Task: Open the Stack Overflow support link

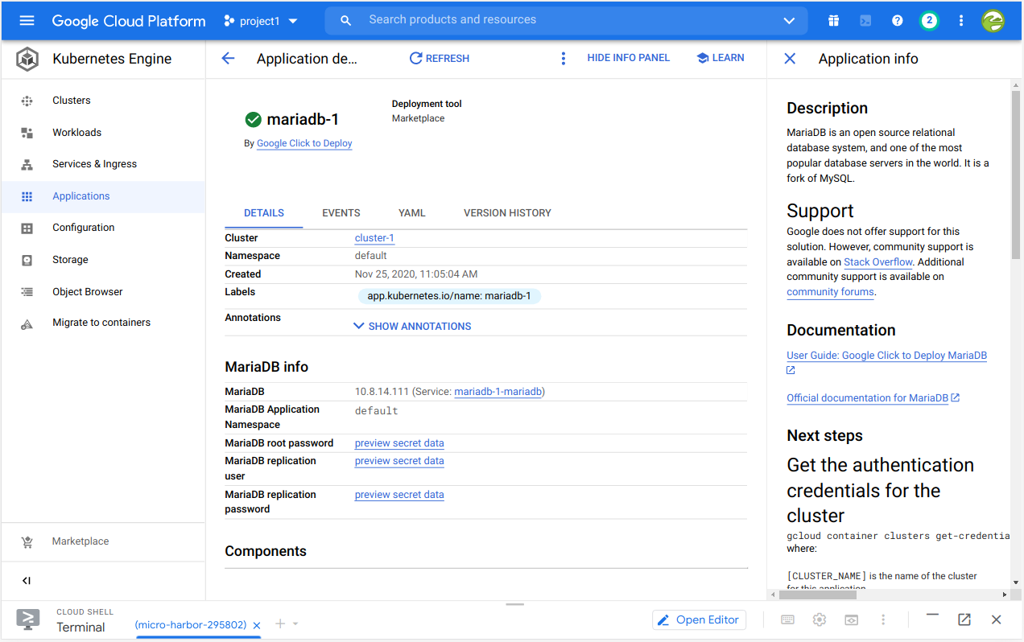Action: pyautogui.click(x=878, y=262)
